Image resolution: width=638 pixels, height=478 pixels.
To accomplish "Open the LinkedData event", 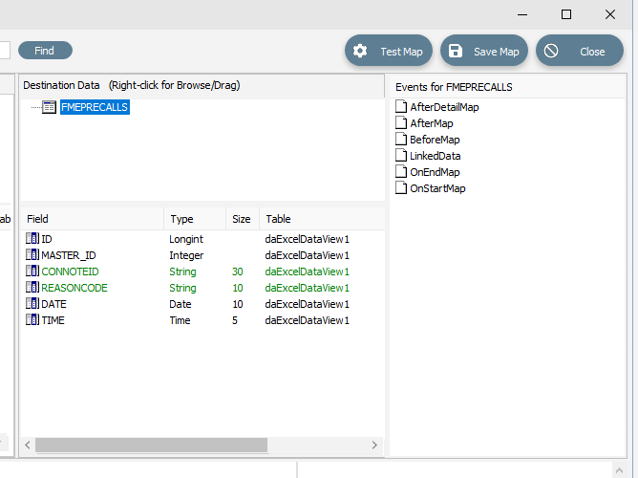I will (435, 156).
